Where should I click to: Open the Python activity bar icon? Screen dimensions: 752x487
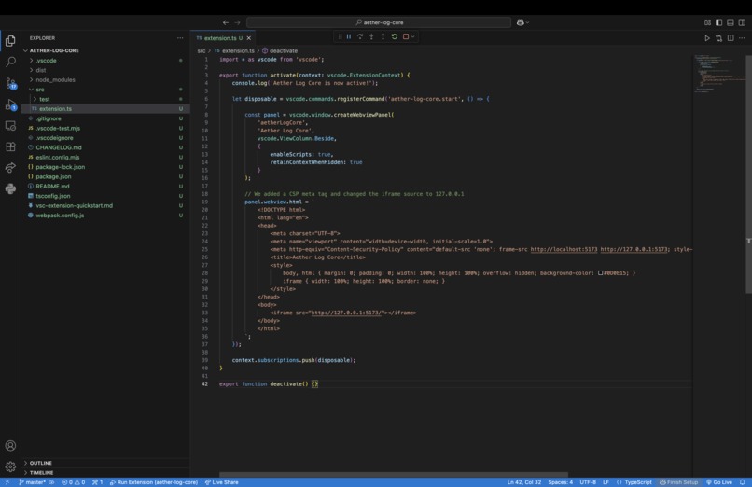click(10, 188)
